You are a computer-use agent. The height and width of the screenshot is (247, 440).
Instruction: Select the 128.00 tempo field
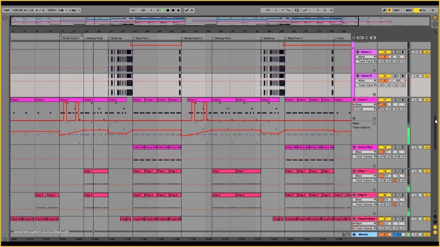point(17,10)
